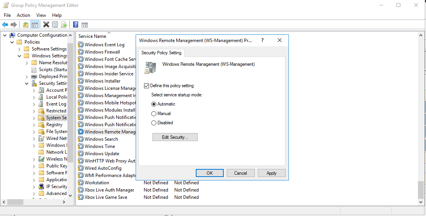This screenshot has height=216, width=426.
Task: Expand the Name Resolution Policy node
Action: pyautogui.click(x=27, y=63)
